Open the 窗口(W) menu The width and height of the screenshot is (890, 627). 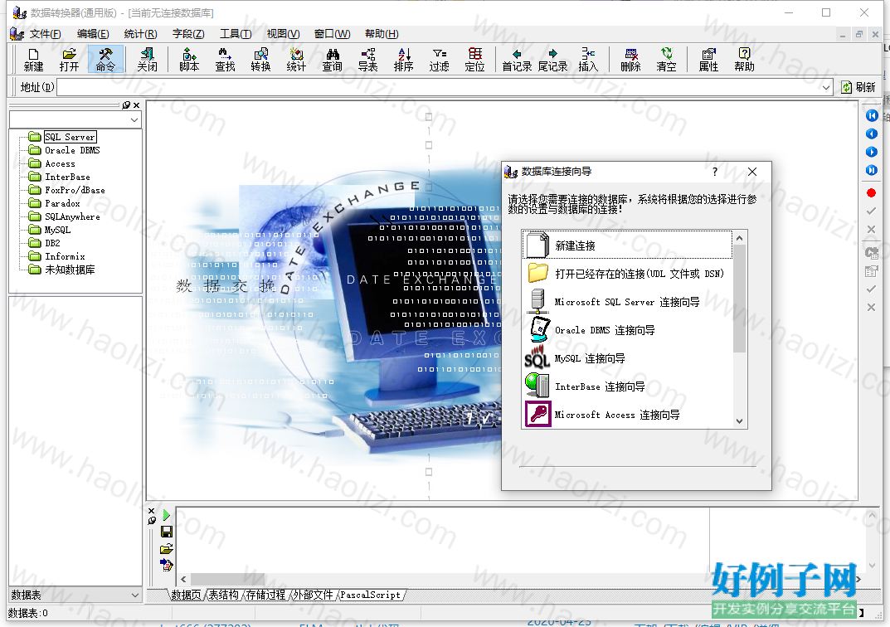(x=332, y=34)
